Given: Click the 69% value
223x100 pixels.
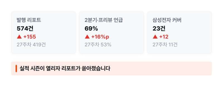Looking at the screenshot, I should 91,29.
